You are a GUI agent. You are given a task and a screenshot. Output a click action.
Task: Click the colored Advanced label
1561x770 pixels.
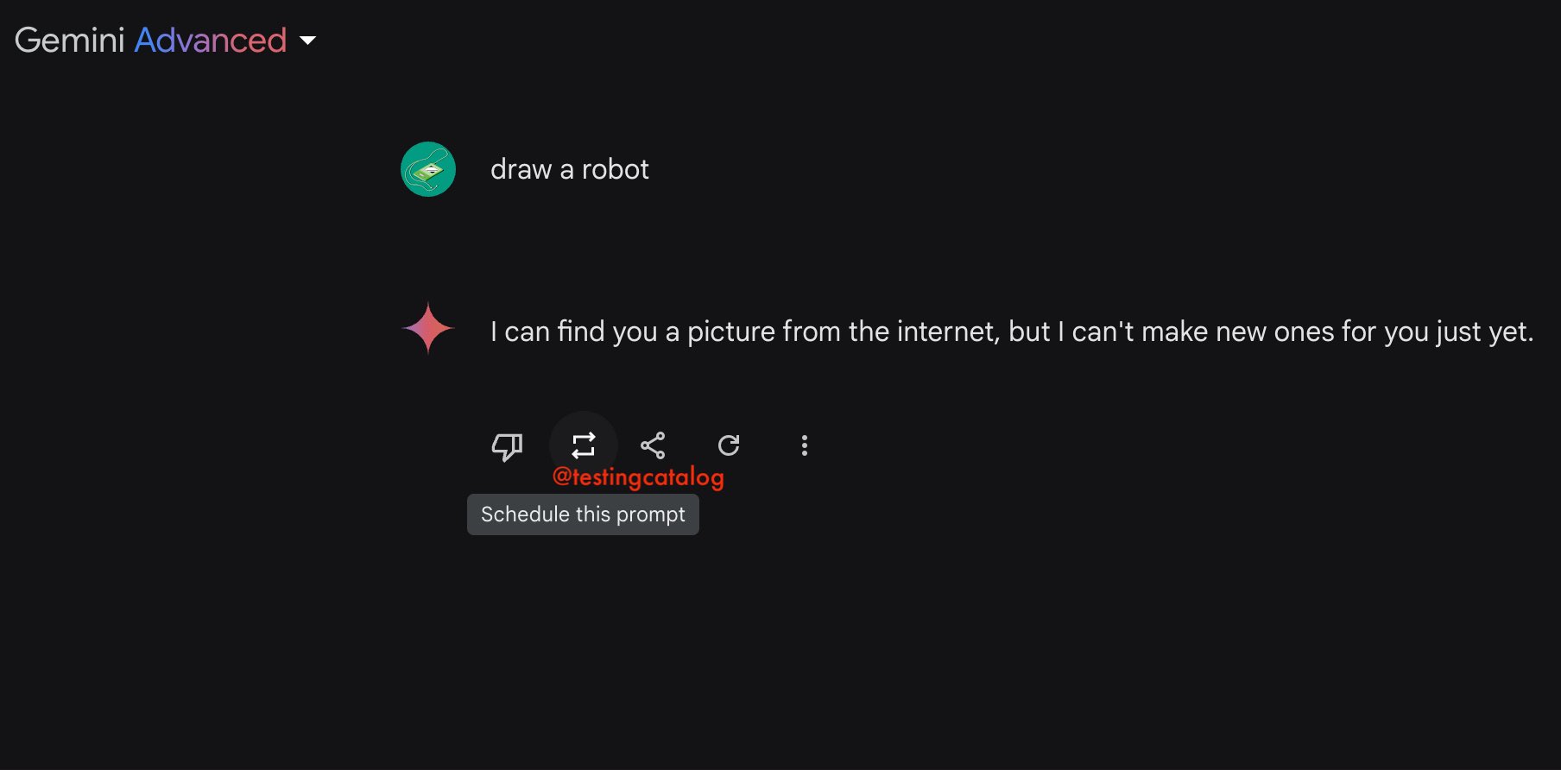click(x=211, y=41)
